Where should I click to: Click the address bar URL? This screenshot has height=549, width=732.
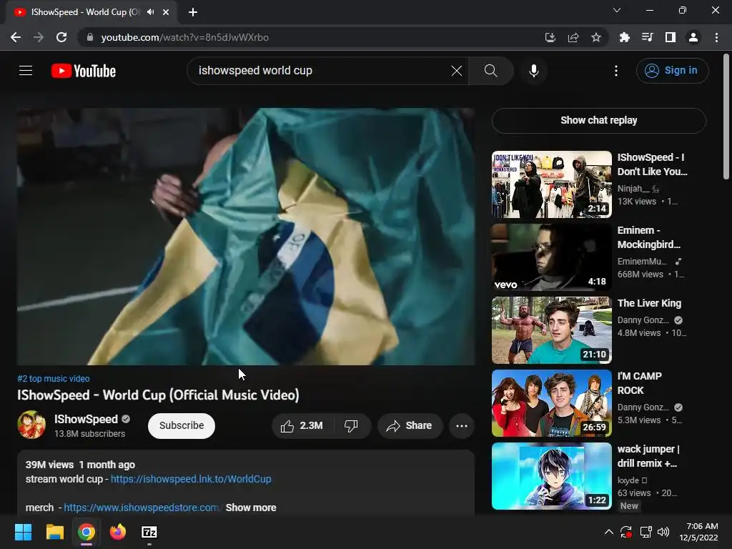tap(185, 37)
